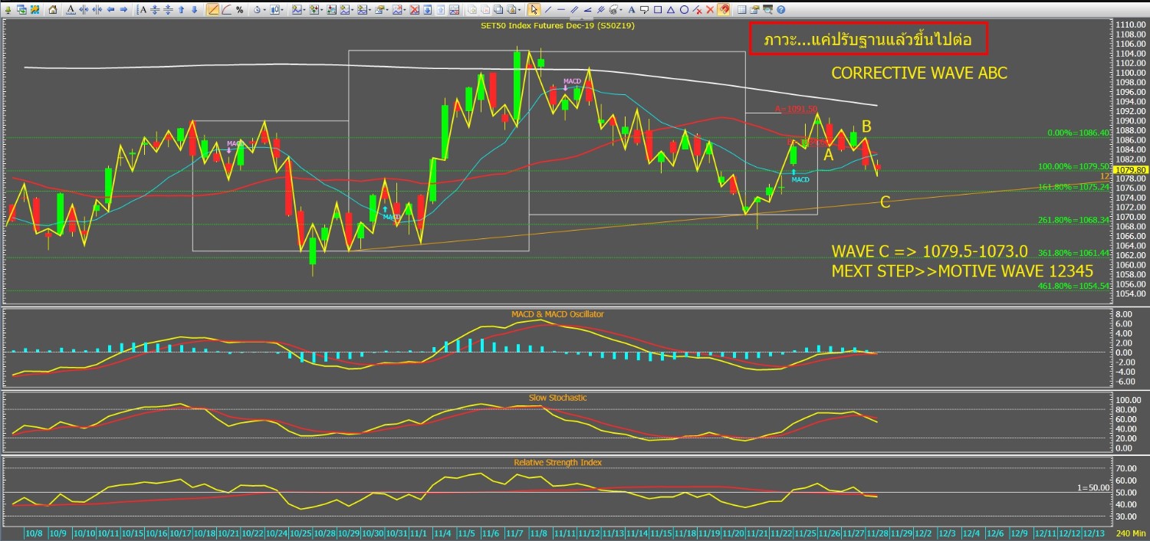1150x541 pixels.
Task: Open the first indicator chart dropdown arrow
Action: [304, 10]
